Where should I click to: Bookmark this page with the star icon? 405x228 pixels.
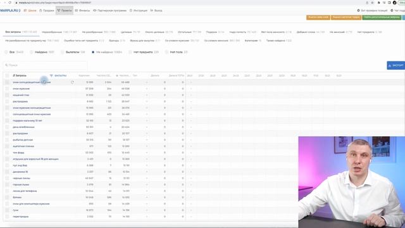pyautogui.click(x=372, y=3)
